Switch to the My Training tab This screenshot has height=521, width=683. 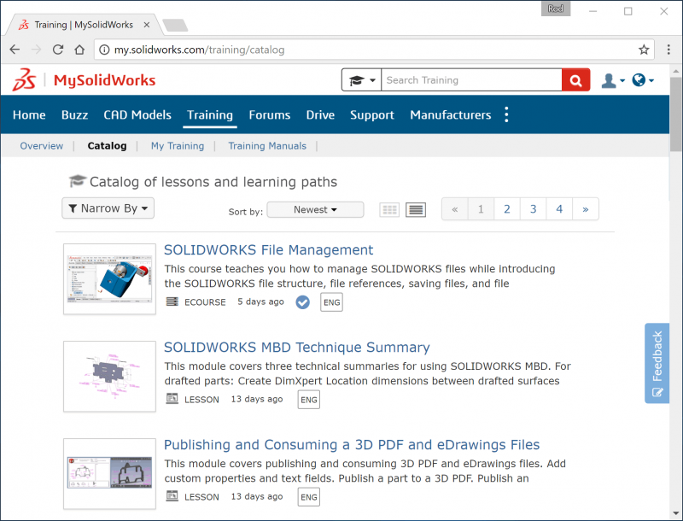(x=177, y=145)
